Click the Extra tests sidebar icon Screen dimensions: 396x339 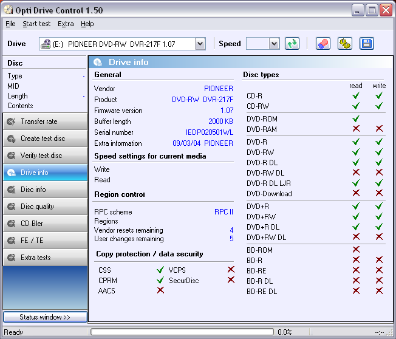11,258
